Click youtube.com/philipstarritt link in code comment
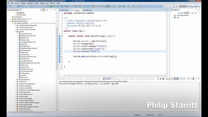 click(87, 21)
